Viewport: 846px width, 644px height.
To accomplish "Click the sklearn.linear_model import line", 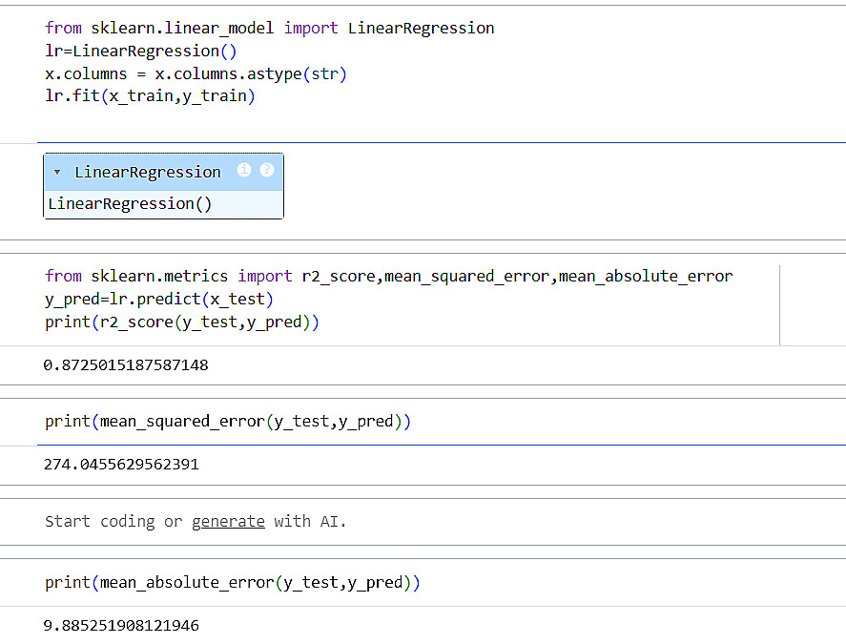I will (269, 28).
